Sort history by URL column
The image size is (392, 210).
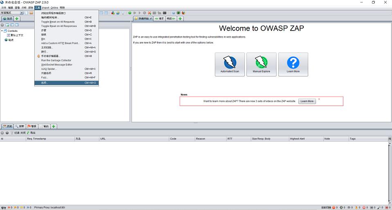coord(134,139)
